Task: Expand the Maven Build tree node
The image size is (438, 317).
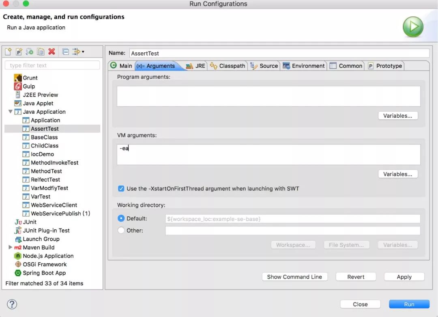Action: click(10, 247)
